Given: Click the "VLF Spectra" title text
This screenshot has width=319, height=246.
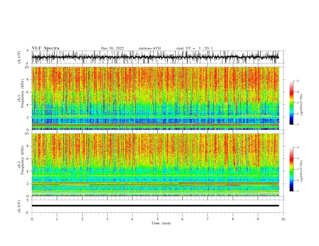Looking at the screenshot, I should tap(46, 48).
